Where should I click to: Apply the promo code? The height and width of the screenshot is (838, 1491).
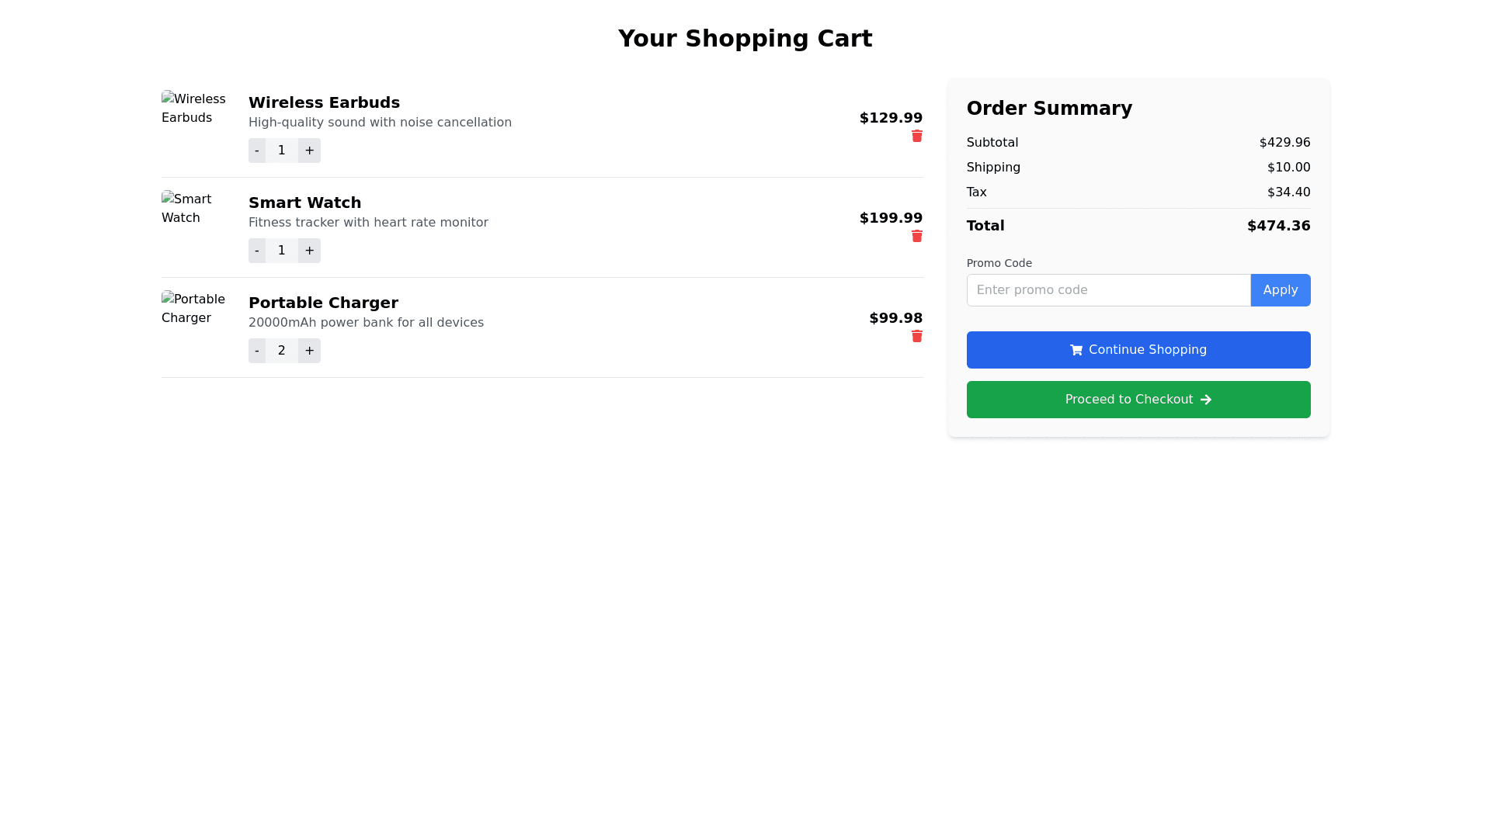[1280, 290]
